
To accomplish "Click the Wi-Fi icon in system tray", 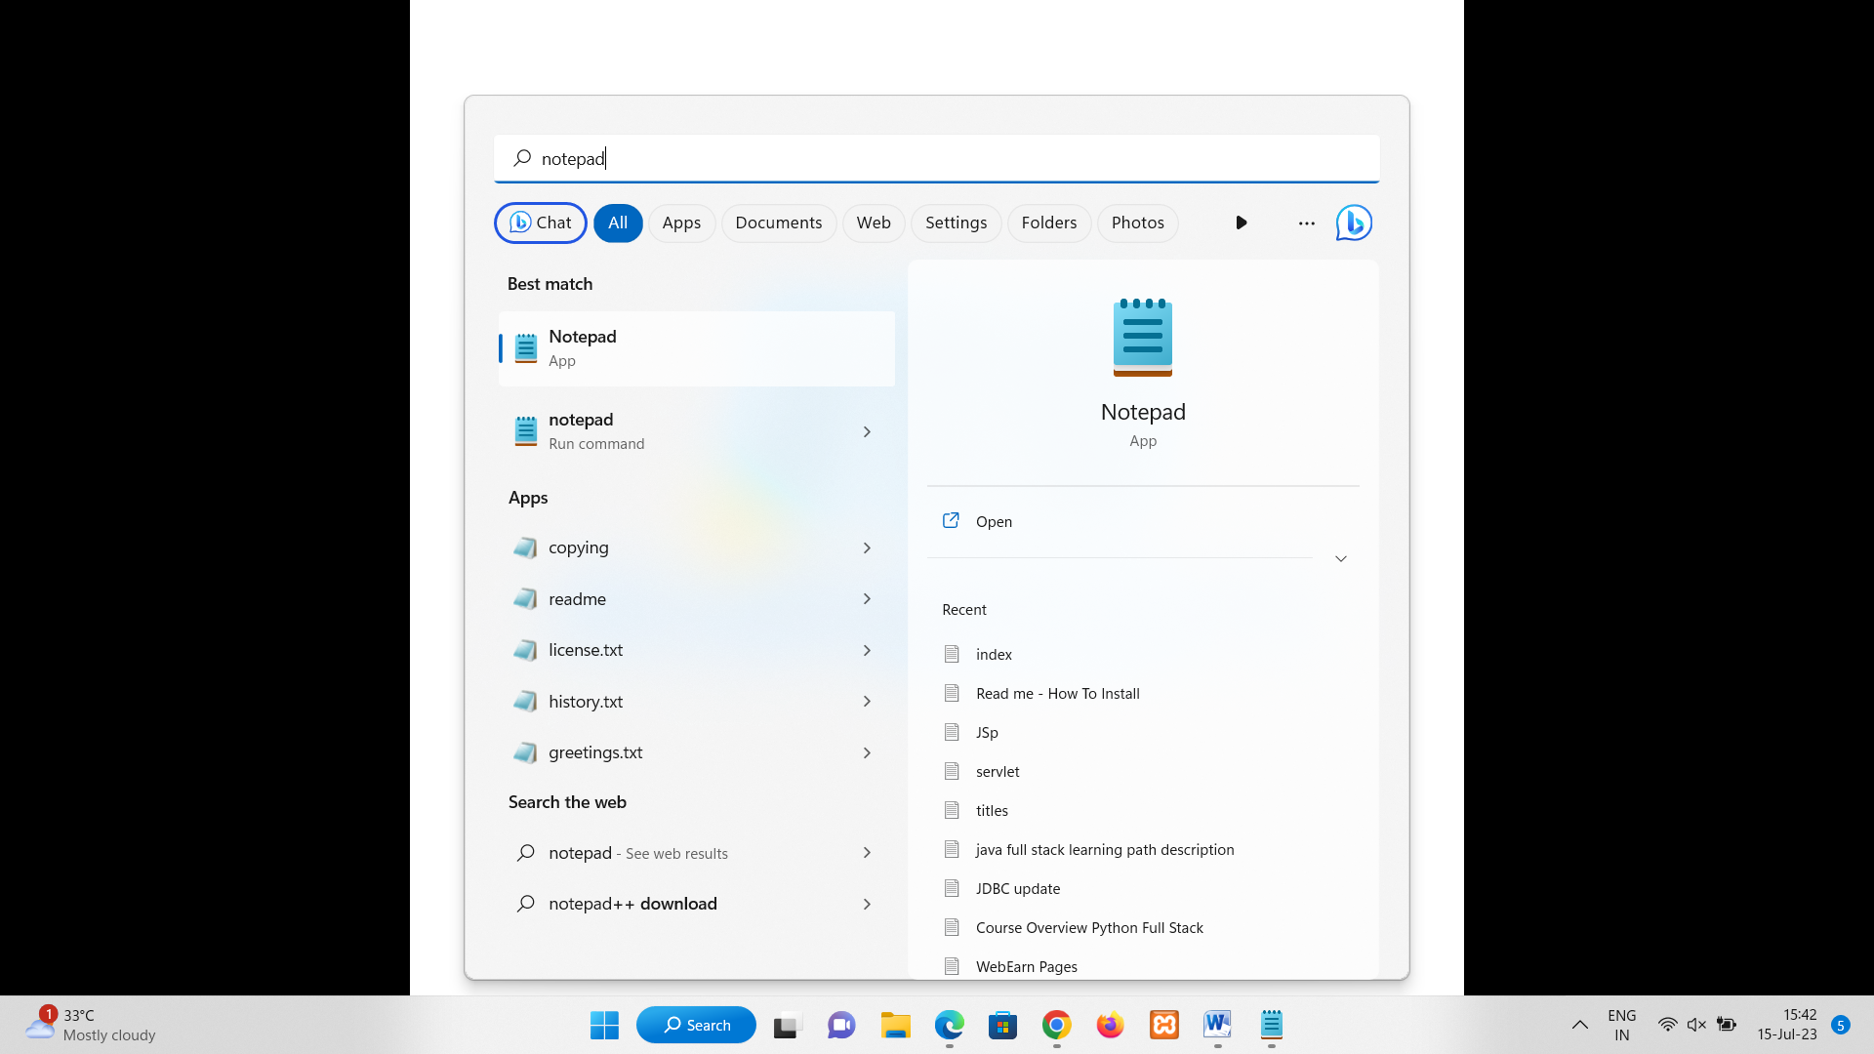I will pyautogui.click(x=1667, y=1024).
